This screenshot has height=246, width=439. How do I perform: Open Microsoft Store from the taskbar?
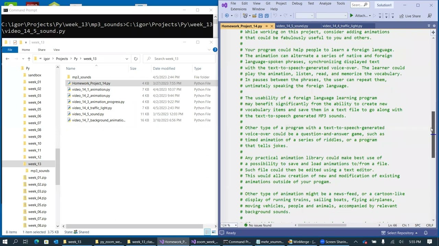pos(46,242)
